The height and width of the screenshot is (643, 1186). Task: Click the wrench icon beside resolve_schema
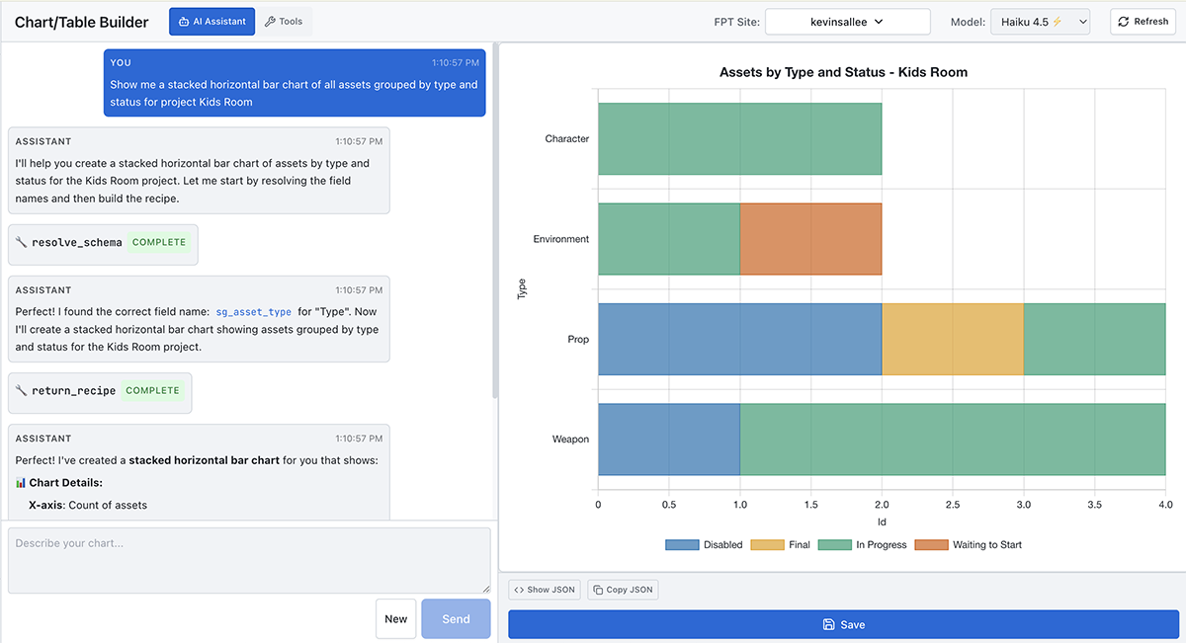coord(22,242)
